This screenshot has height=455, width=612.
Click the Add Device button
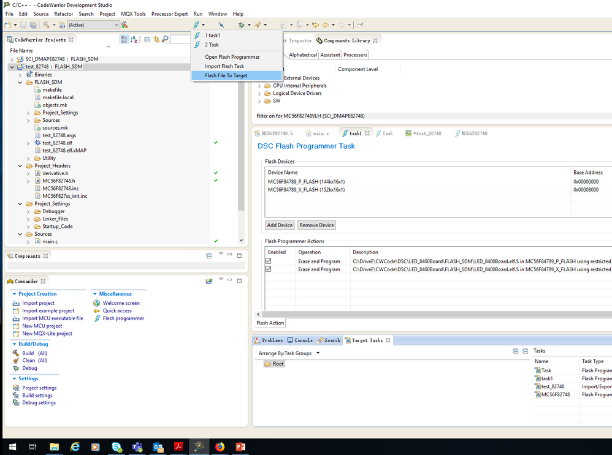coord(280,225)
